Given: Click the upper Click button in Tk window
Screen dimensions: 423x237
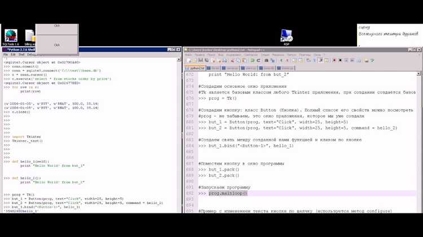Looking at the screenshot, I should pyautogui.click(x=56, y=26).
